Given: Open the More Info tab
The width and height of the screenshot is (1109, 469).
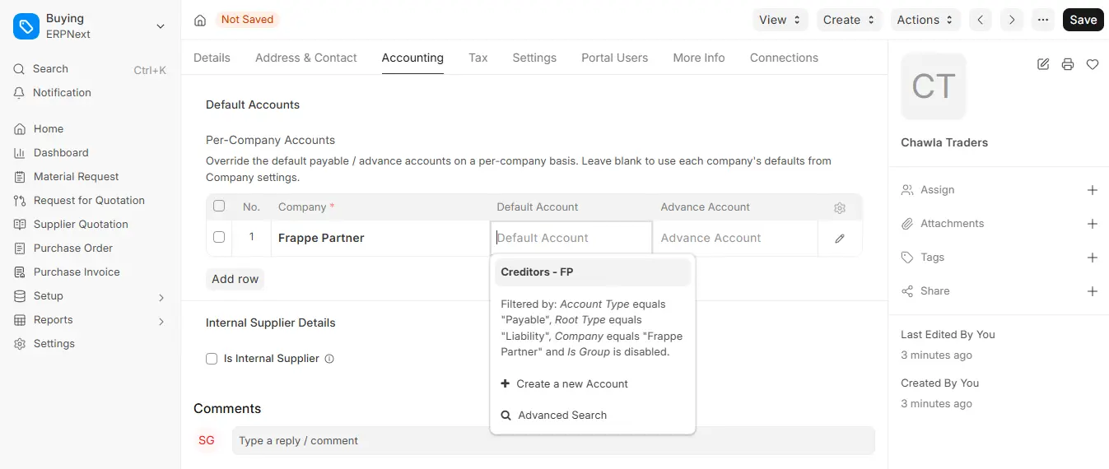Looking at the screenshot, I should (x=699, y=58).
